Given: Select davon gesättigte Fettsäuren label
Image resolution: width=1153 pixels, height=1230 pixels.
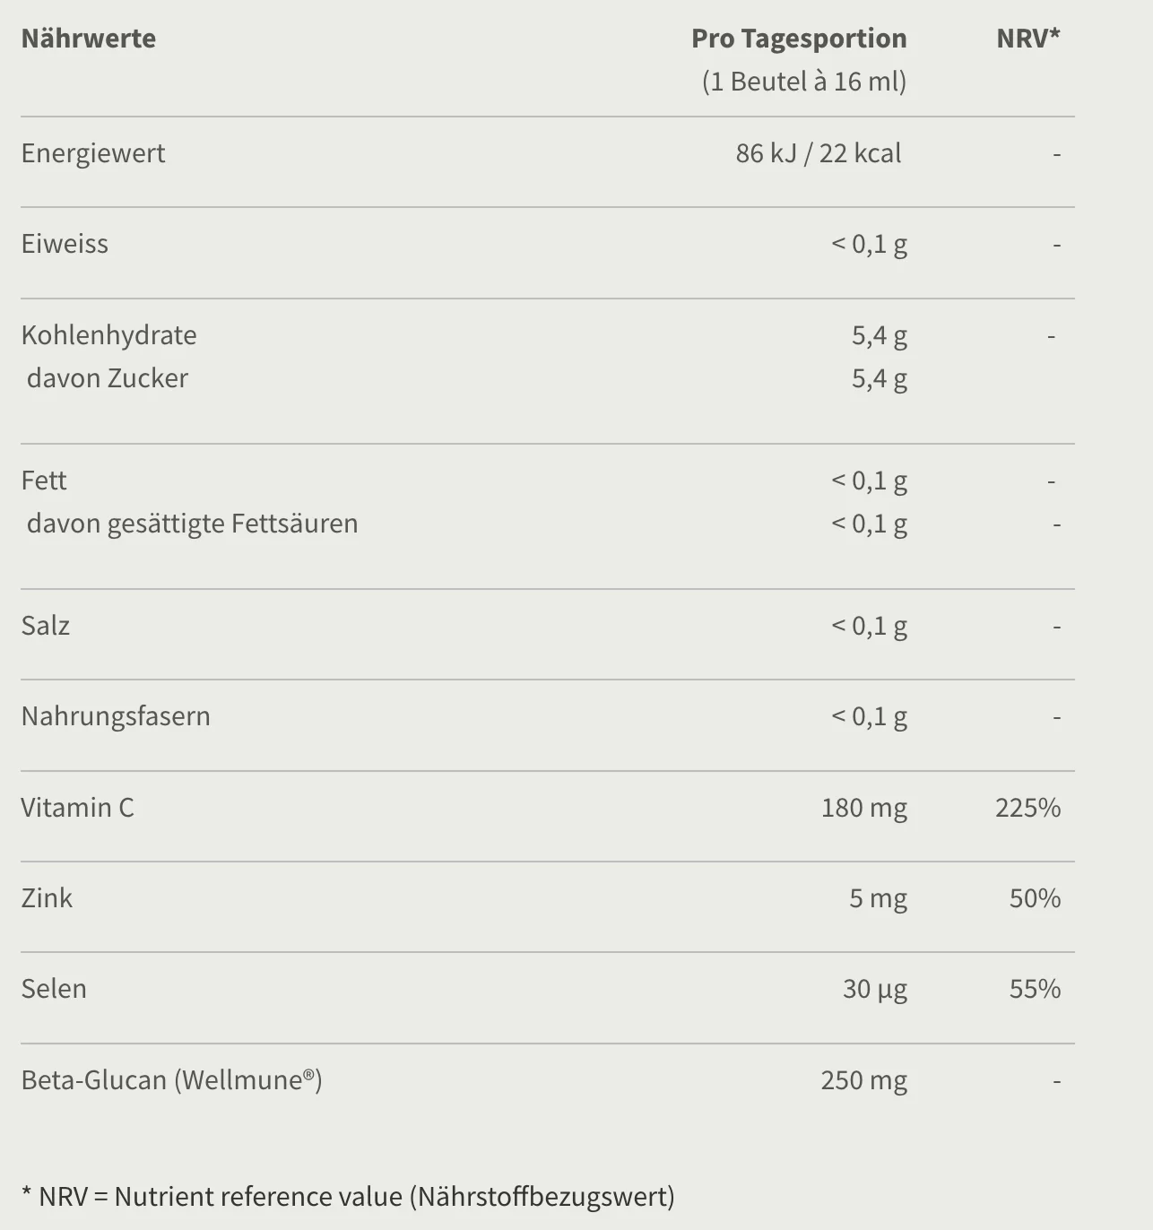Looking at the screenshot, I should 192,524.
